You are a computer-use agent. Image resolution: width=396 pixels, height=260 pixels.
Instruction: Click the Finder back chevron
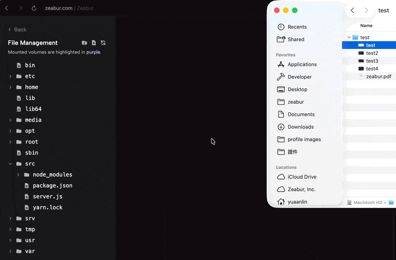click(352, 10)
